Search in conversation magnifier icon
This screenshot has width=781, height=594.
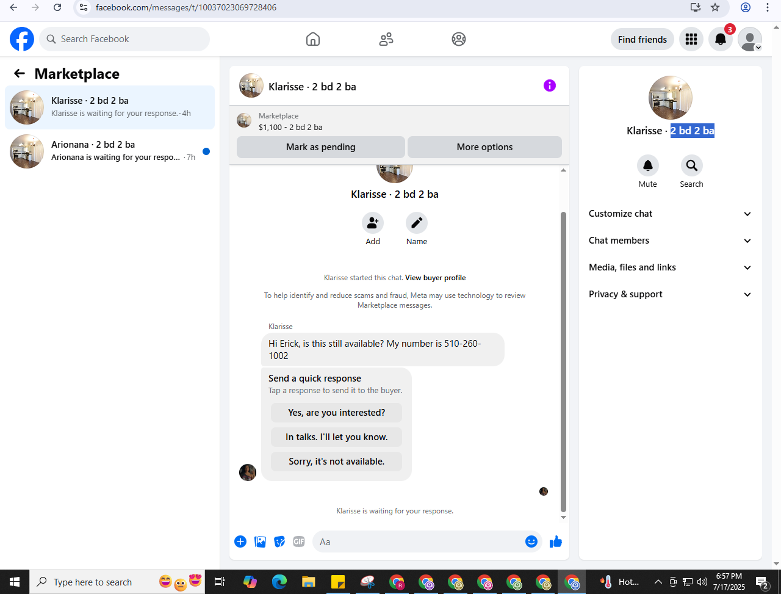[x=692, y=165]
